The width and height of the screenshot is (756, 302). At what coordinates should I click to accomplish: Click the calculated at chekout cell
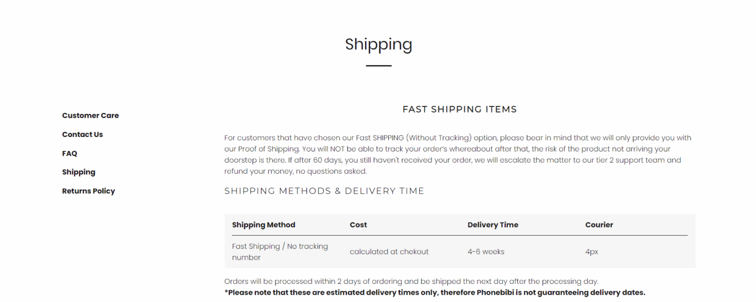click(x=389, y=251)
